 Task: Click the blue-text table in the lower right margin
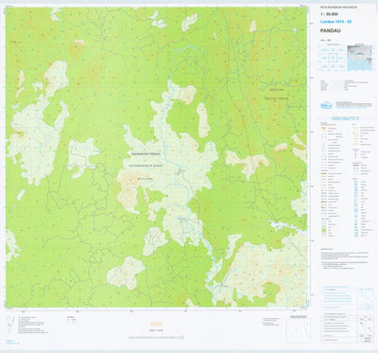click(347, 298)
